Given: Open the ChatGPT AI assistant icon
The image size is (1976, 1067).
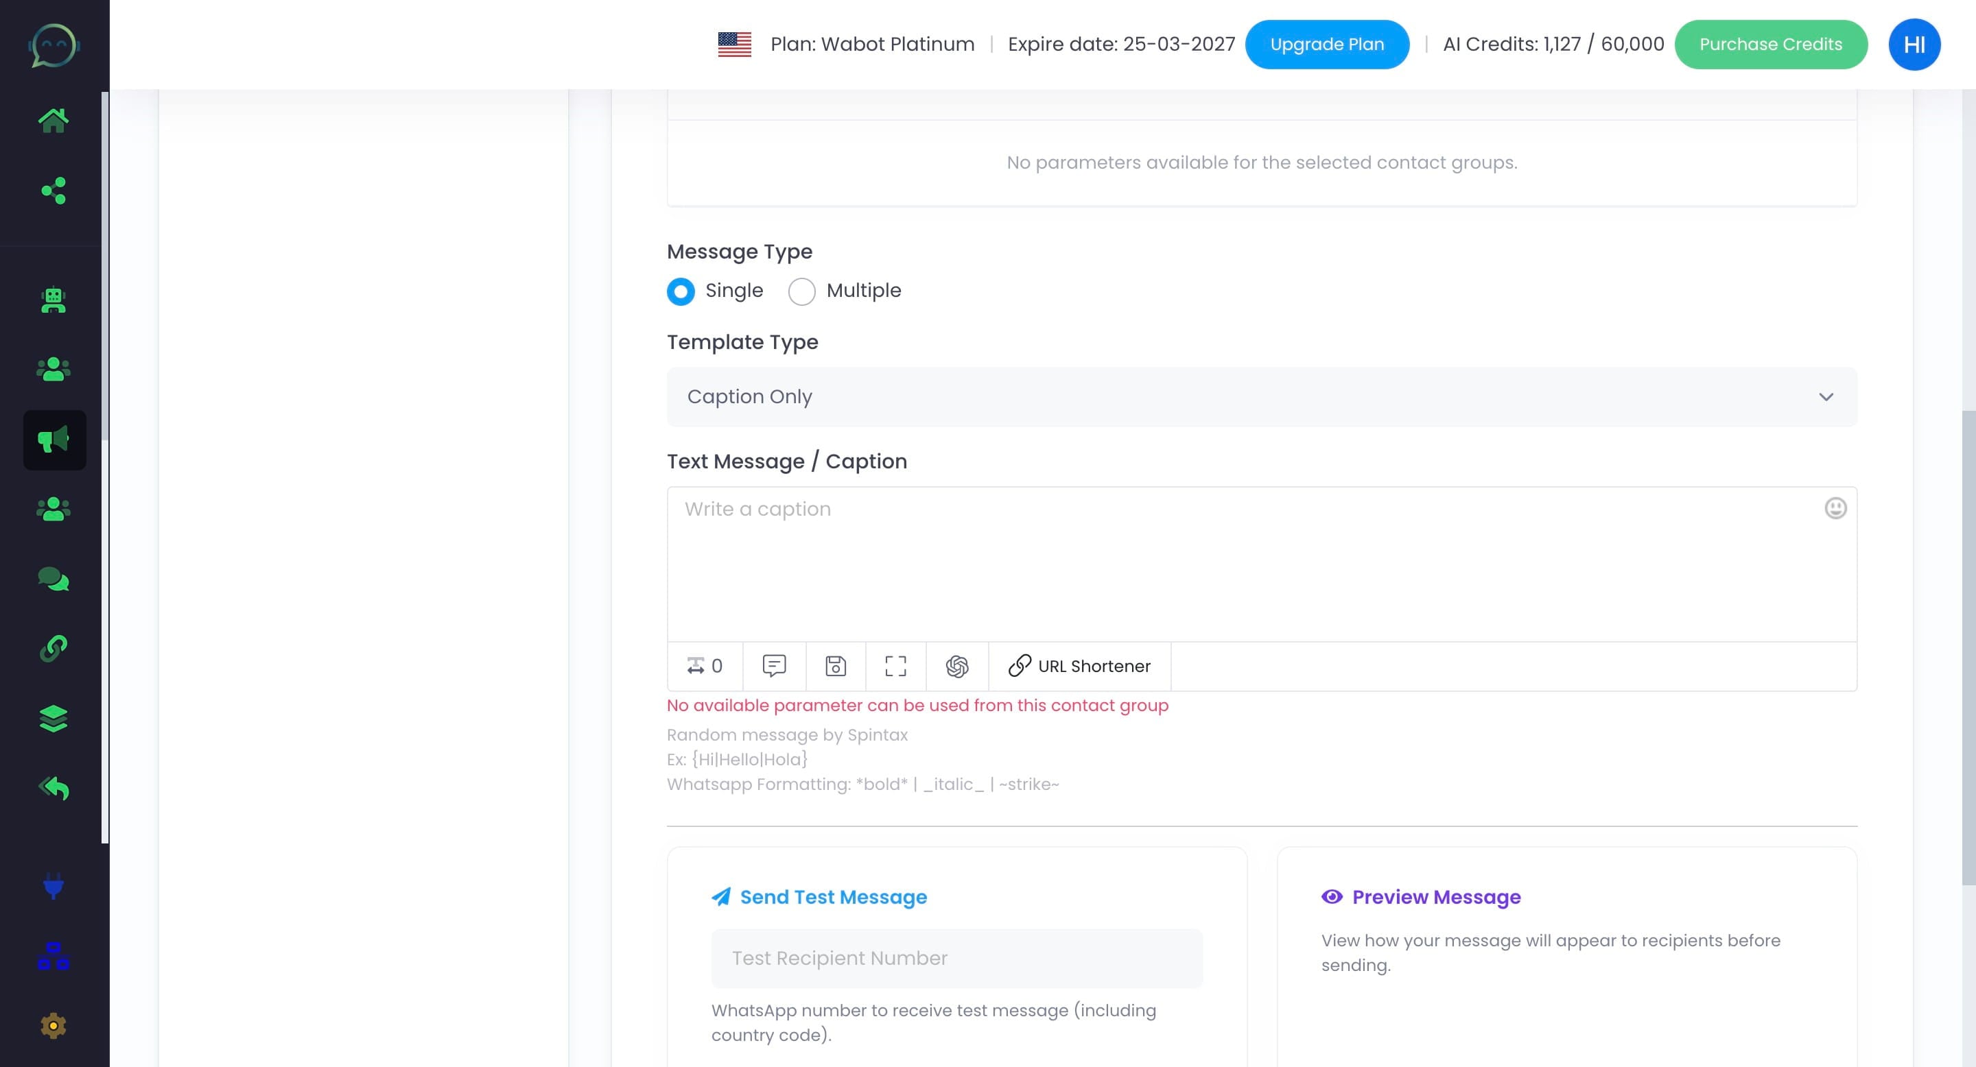Looking at the screenshot, I should pyautogui.click(x=956, y=666).
